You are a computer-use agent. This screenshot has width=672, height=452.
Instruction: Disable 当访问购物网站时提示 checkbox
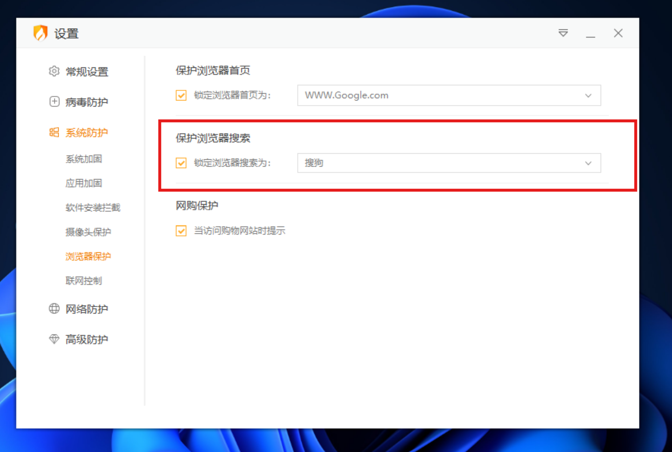[x=181, y=231]
